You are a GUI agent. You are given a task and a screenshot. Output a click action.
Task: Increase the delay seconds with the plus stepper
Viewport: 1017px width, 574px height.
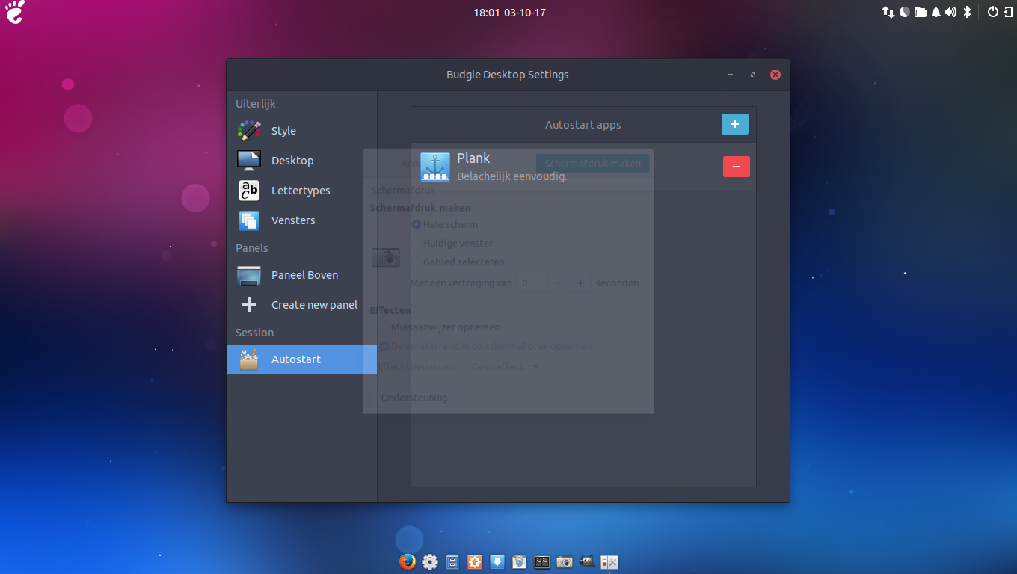(580, 283)
